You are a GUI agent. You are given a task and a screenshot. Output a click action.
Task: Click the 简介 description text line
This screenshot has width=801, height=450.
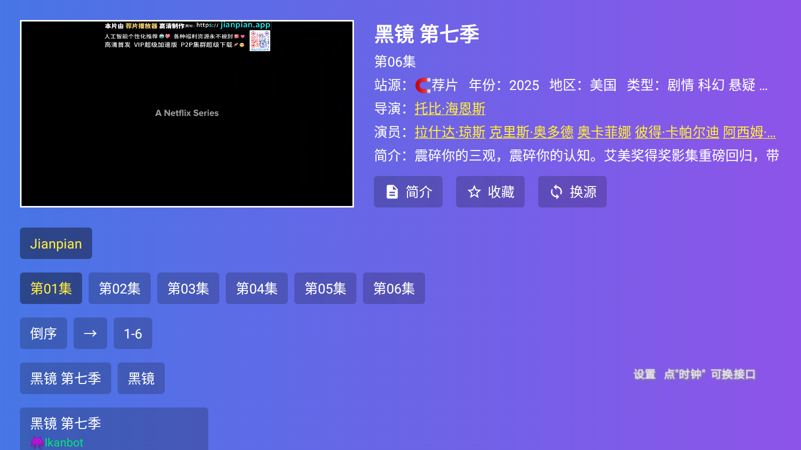(x=577, y=155)
